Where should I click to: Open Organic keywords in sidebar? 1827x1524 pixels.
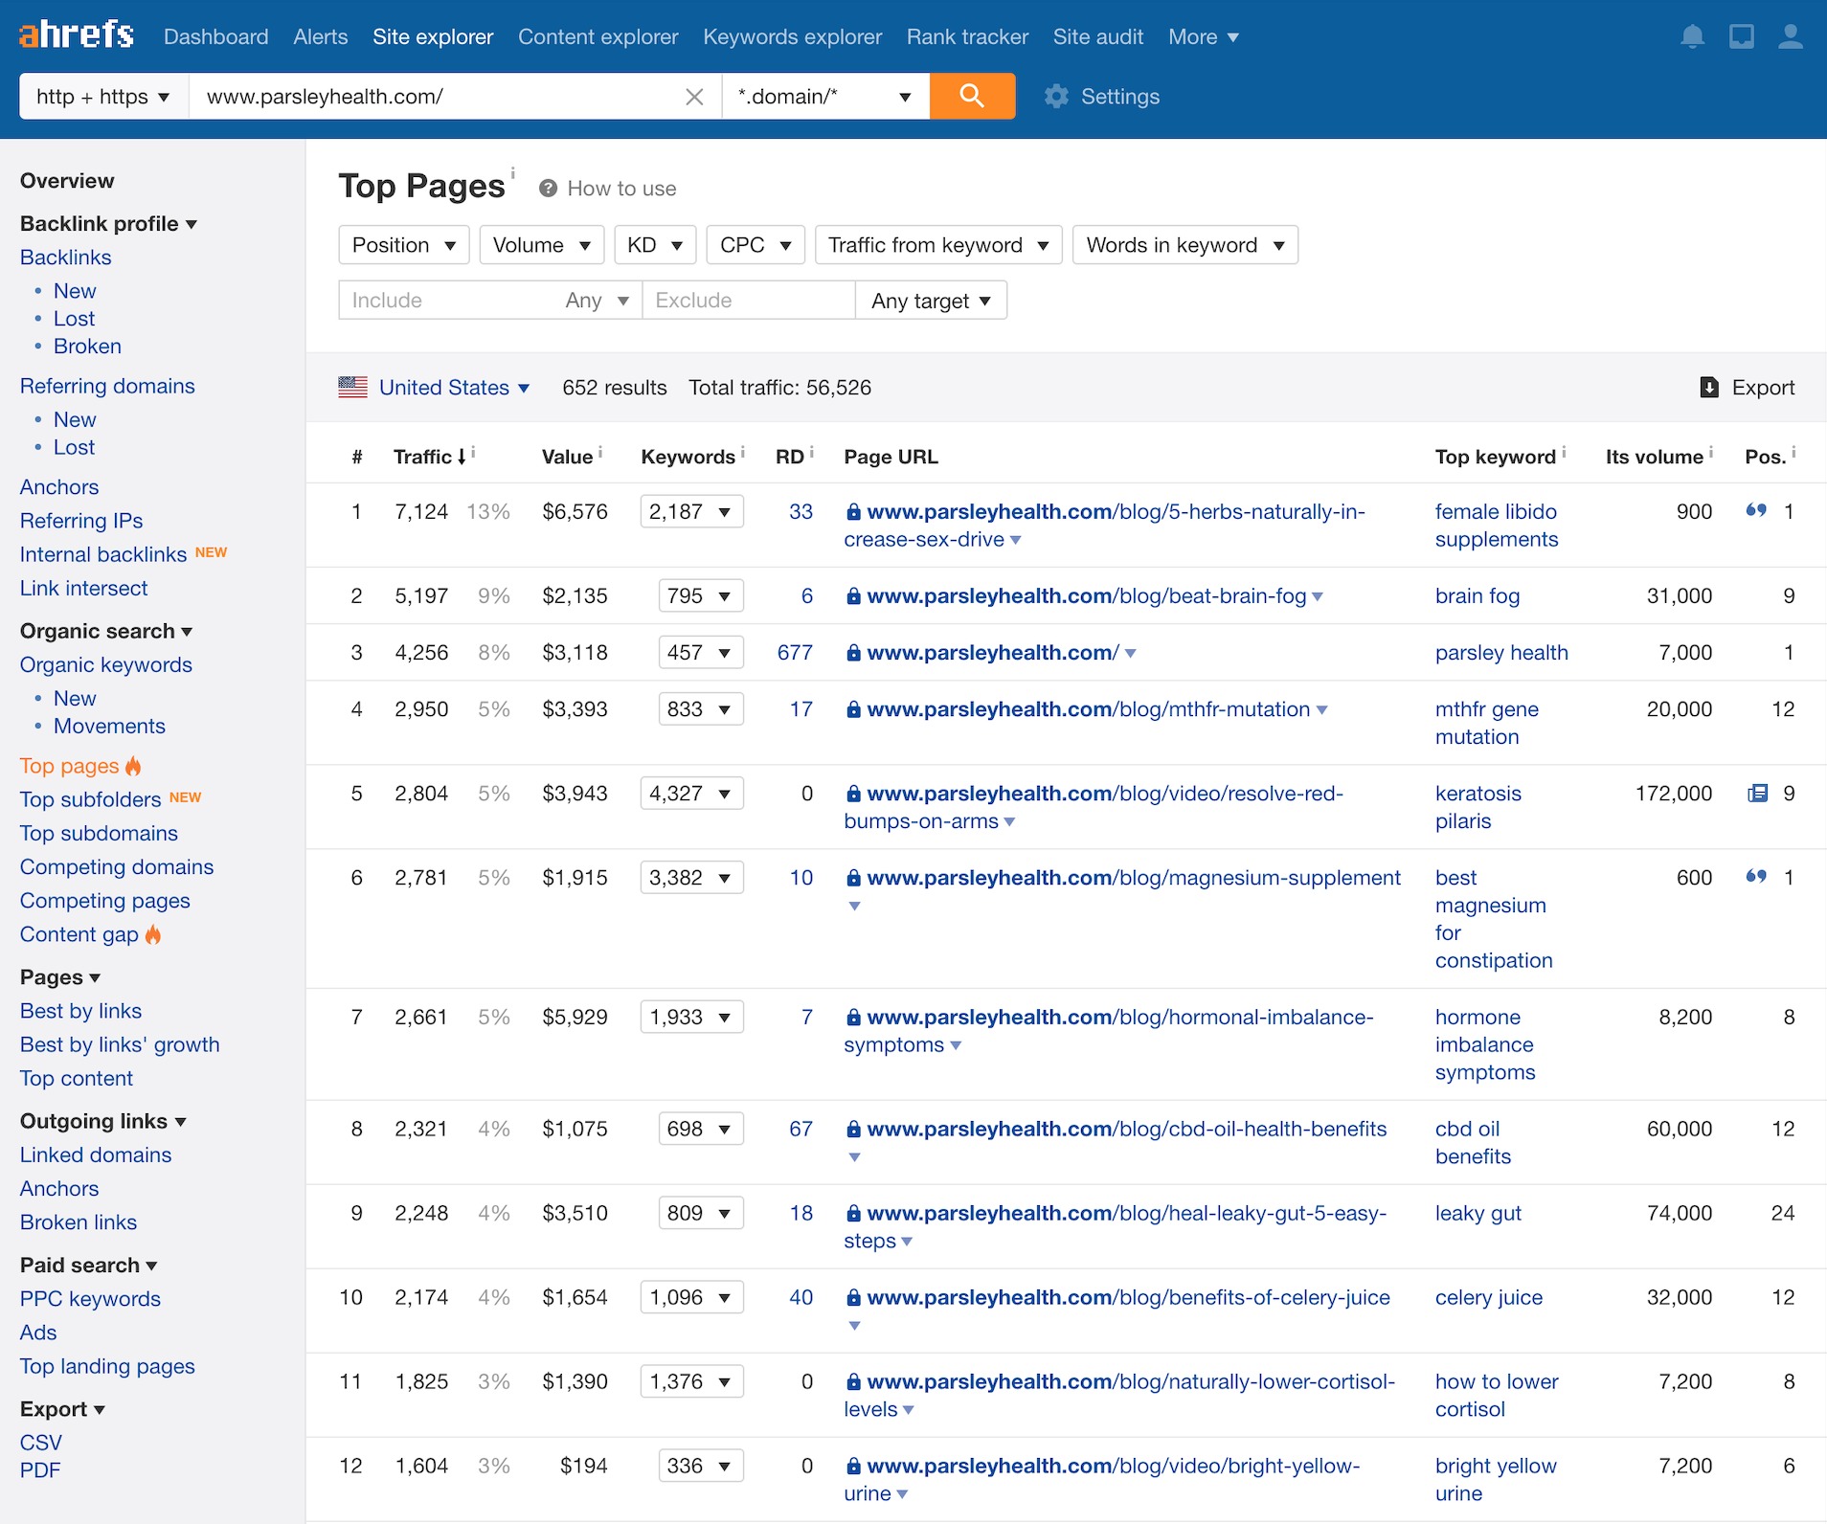pyautogui.click(x=106, y=664)
